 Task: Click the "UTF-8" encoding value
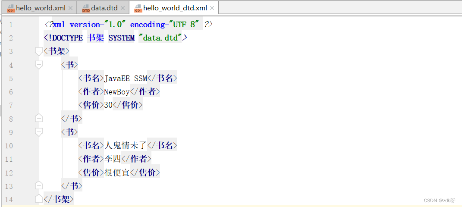(x=184, y=25)
